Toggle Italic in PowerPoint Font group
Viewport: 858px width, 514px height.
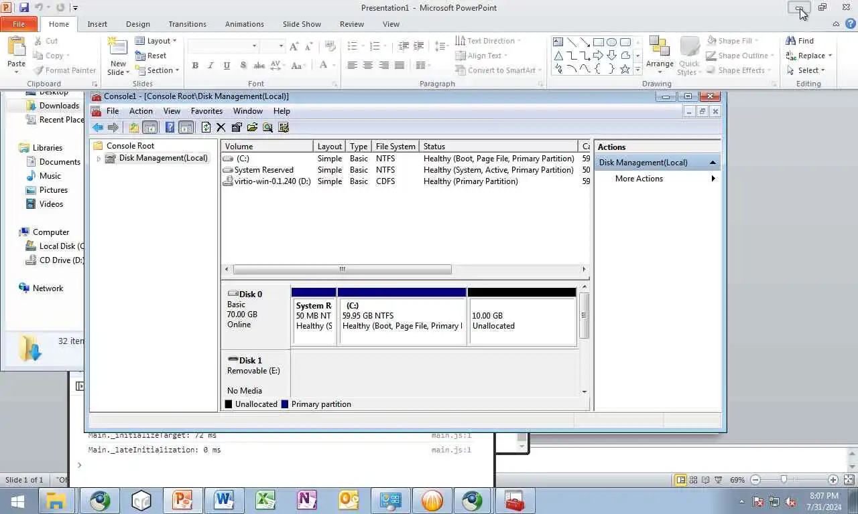point(210,66)
